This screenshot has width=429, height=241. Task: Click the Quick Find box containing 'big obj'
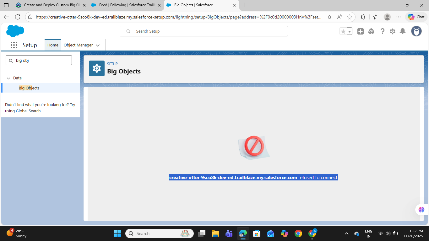pyautogui.click(x=39, y=60)
